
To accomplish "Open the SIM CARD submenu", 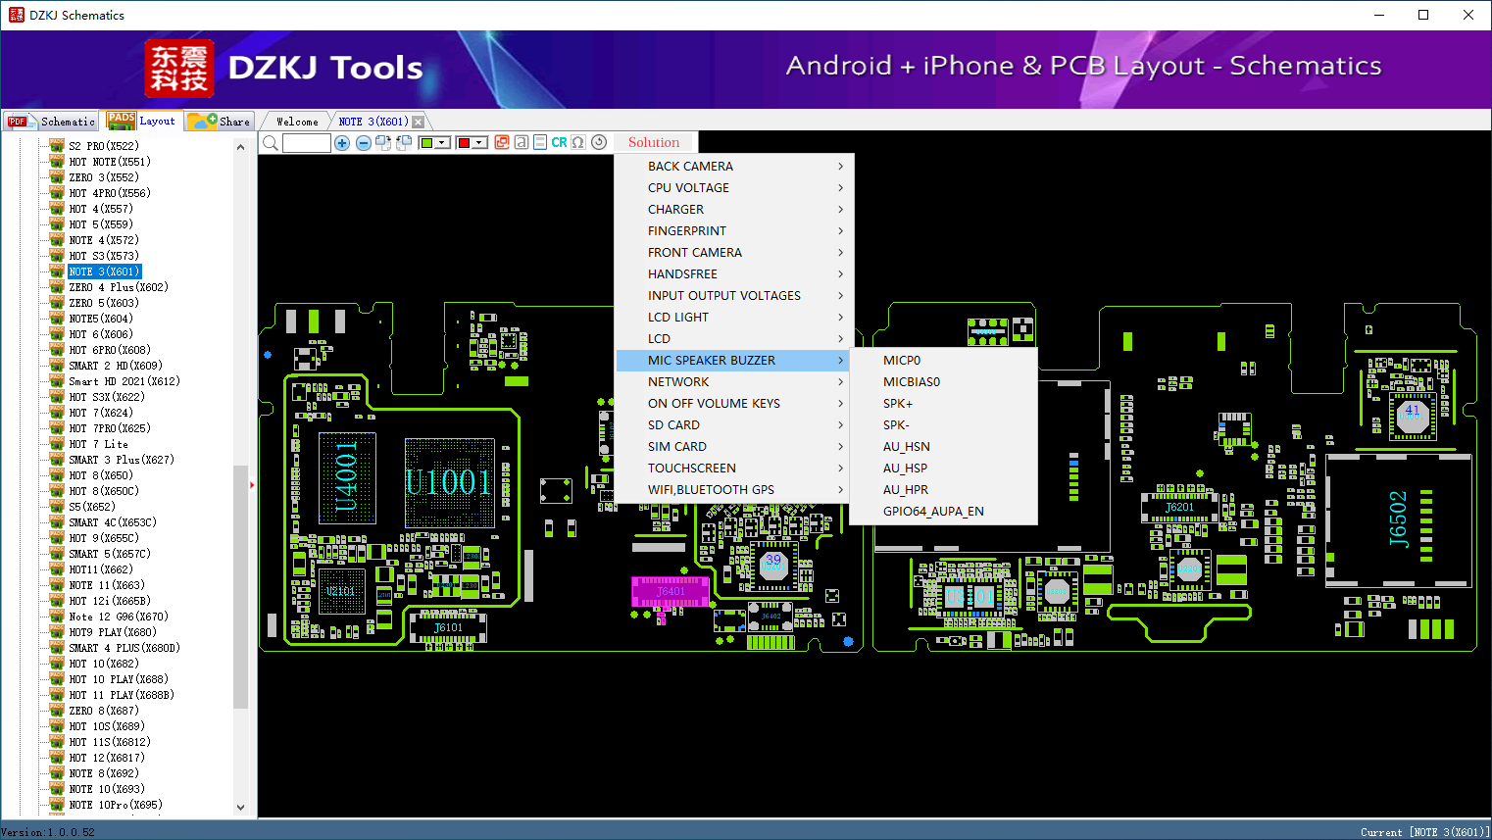I will click(x=734, y=447).
